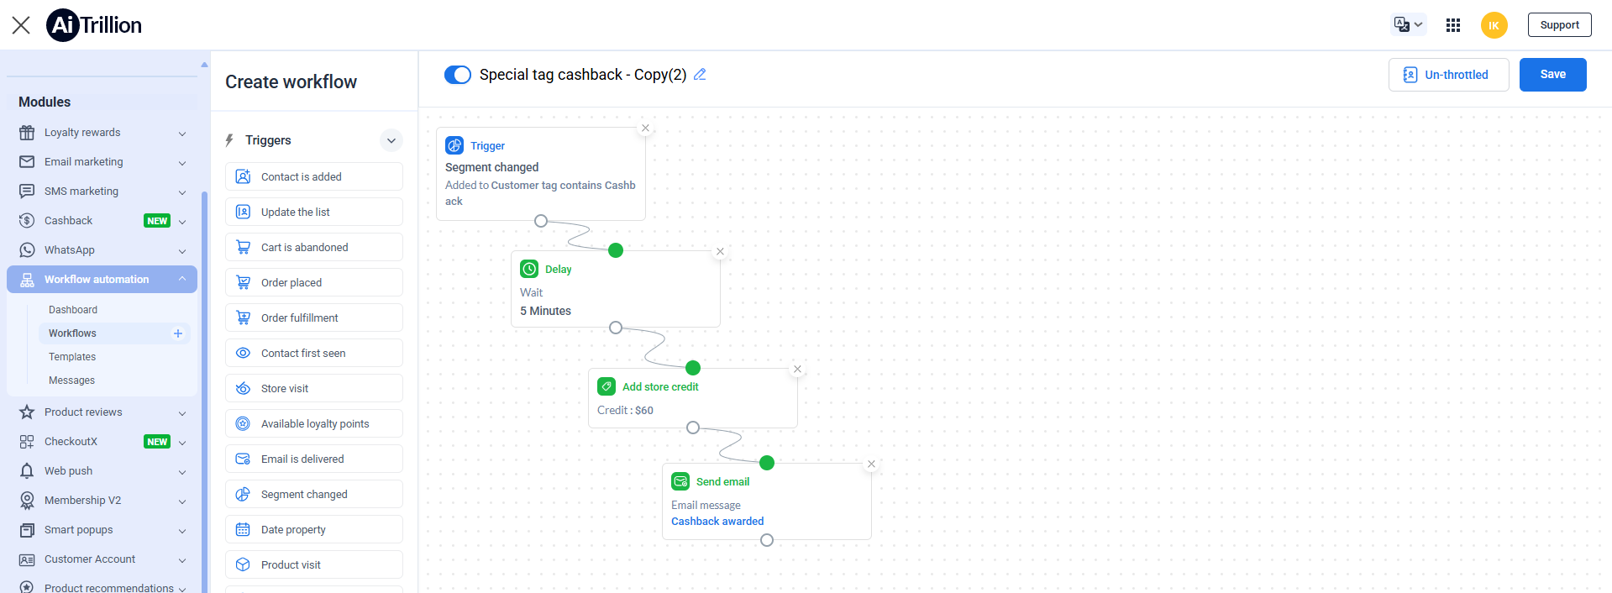The image size is (1612, 593).
Task: Click the Add store credit tag icon
Action: [606, 386]
